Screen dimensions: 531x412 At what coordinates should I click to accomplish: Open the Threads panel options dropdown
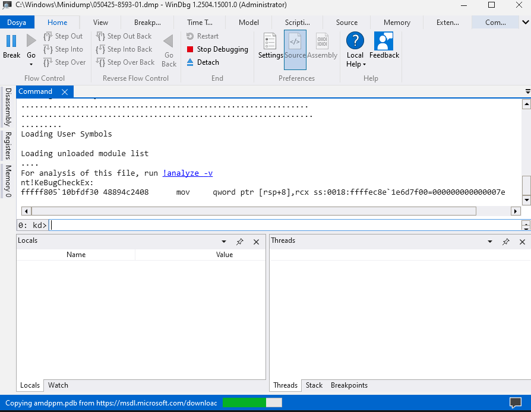[490, 242]
